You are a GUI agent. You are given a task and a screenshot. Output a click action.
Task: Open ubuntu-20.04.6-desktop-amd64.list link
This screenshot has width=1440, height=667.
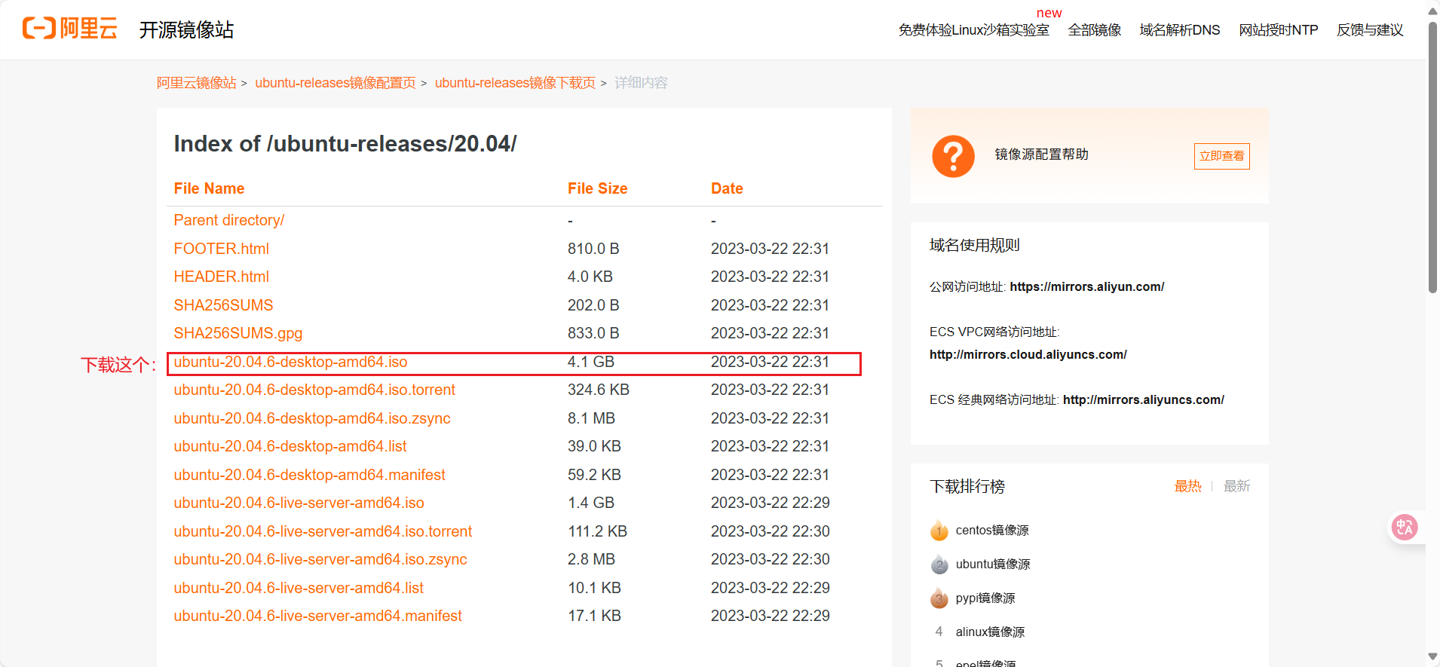[x=290, y=446]
